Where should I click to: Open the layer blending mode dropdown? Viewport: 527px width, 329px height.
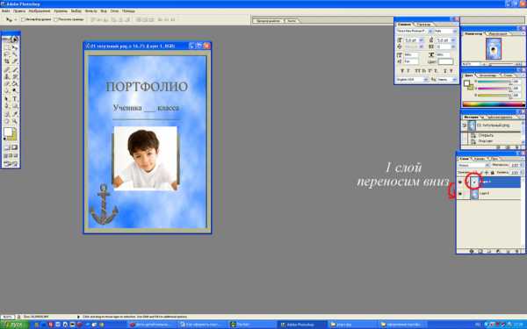click(474, 165)
